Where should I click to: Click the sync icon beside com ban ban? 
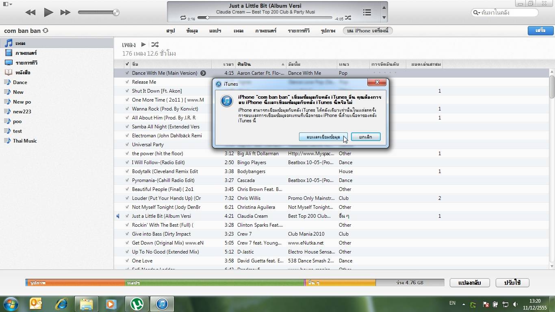[46, 31]
